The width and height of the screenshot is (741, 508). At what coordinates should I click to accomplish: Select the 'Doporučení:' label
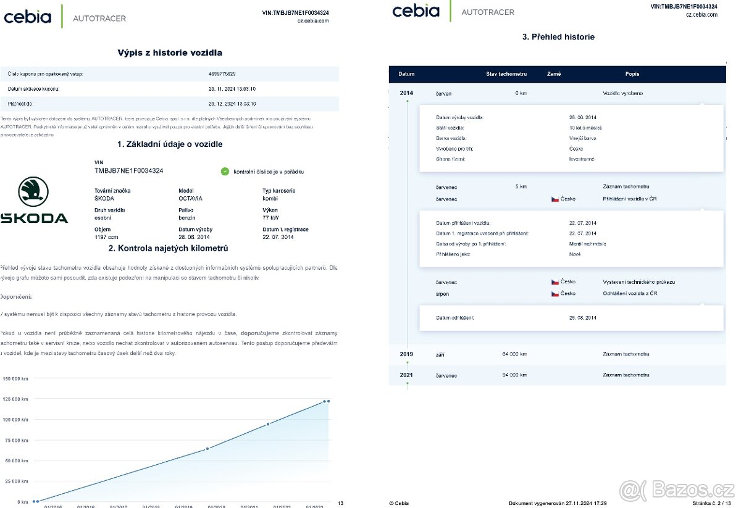pos(15,297)
